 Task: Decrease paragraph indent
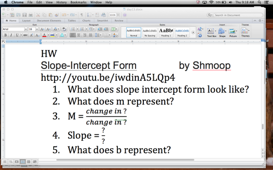coord(100,29)
